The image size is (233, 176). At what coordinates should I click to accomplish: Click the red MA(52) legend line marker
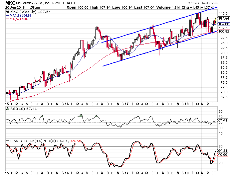tap(8, 19)
